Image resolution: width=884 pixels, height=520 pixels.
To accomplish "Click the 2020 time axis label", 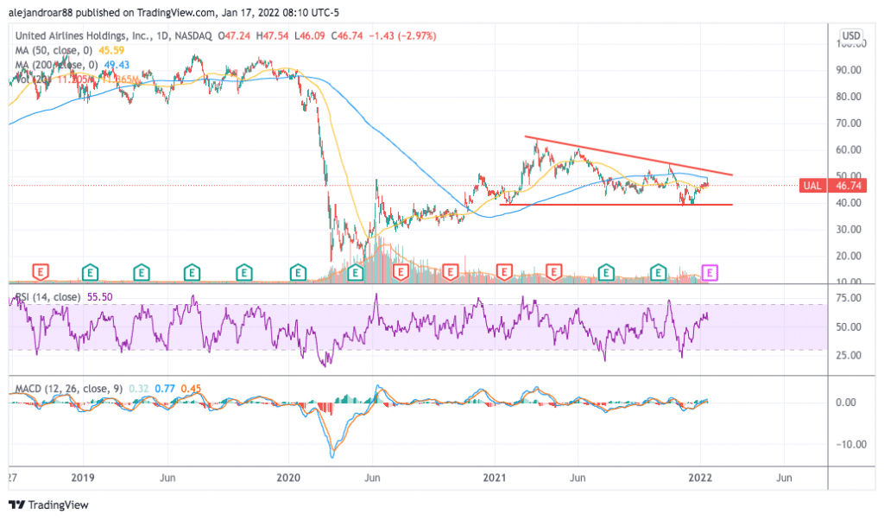I will pos(288,478).
